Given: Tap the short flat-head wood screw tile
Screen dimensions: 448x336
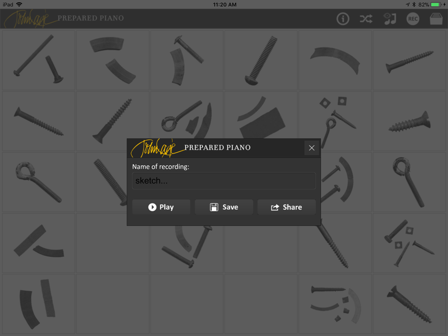Looking at the screenshot, I should pos(409,121).
